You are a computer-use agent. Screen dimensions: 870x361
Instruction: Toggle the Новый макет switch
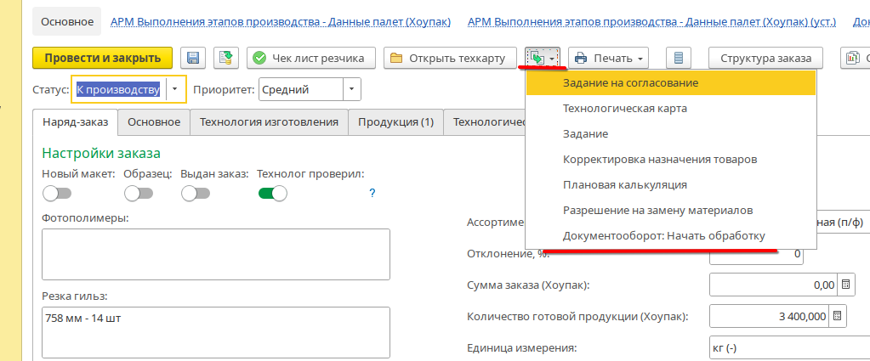click(57, 193)
